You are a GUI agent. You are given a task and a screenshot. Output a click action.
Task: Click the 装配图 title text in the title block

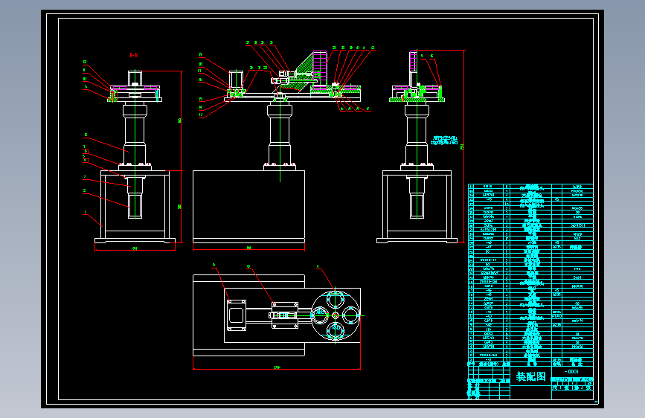click(530, 376)
